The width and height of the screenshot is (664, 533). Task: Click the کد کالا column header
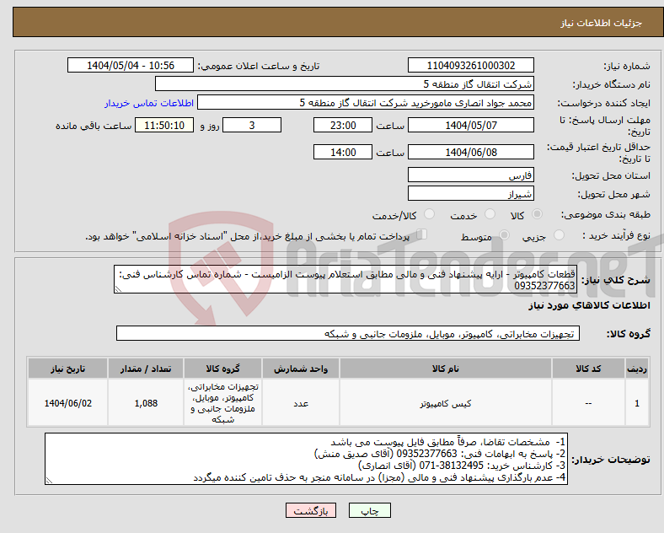588,369
